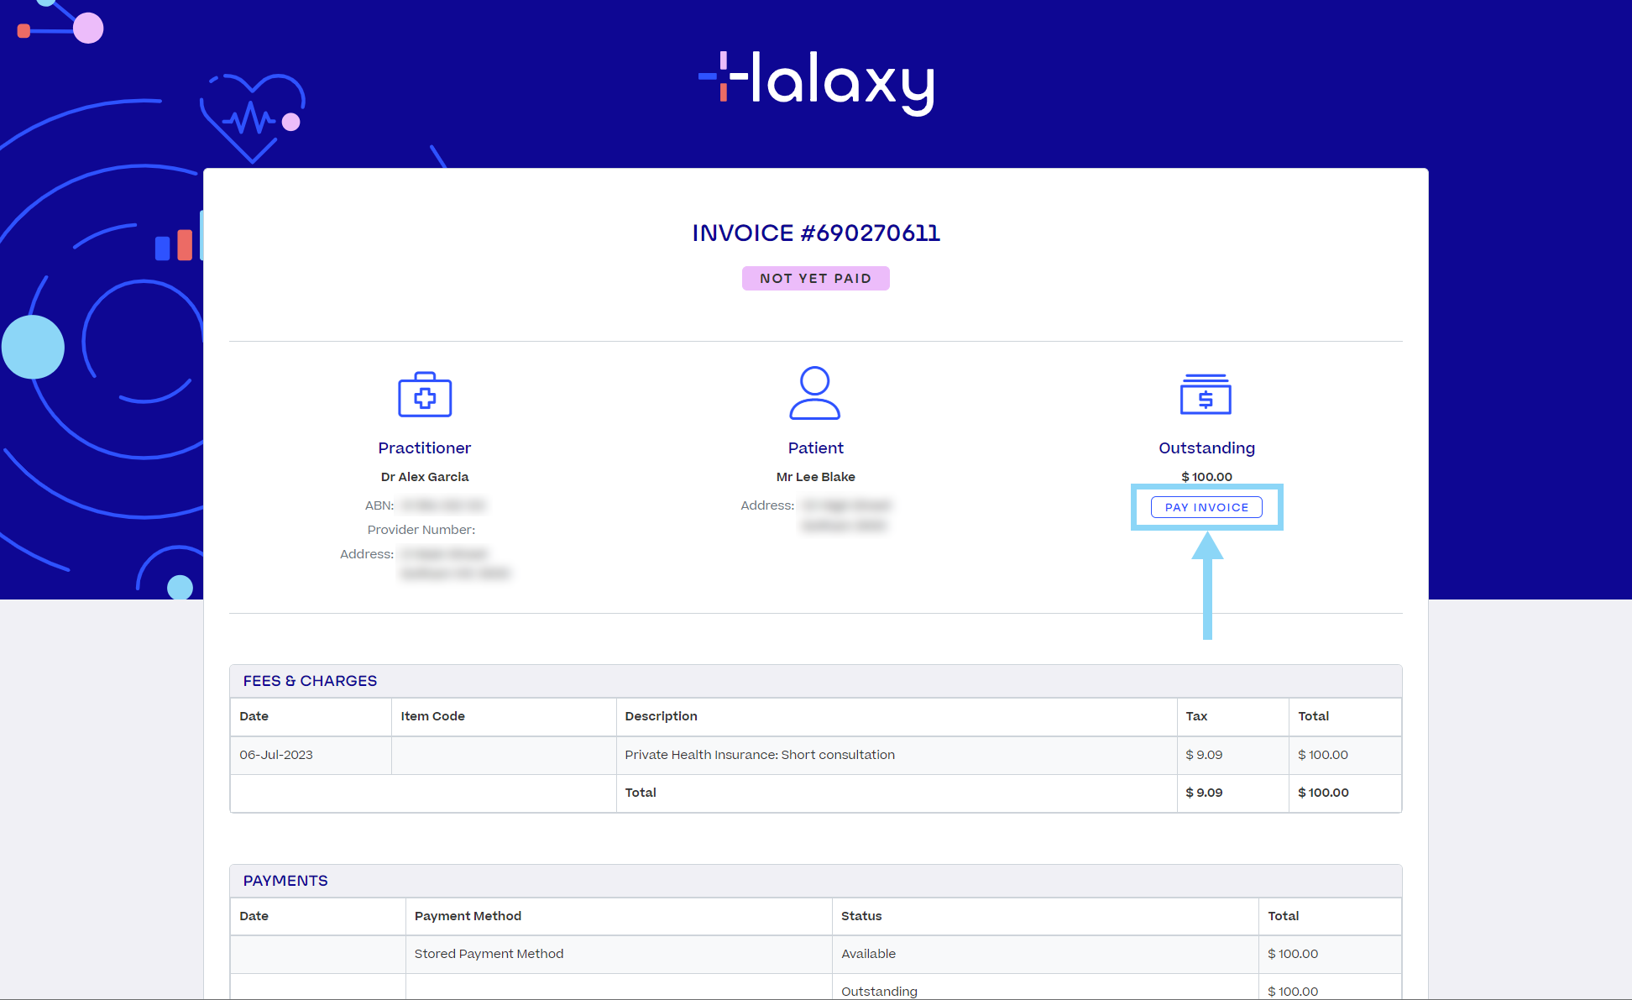Click the Dr Alex Garcia practitioner name

pyautogui.click(x=425, y=477)
